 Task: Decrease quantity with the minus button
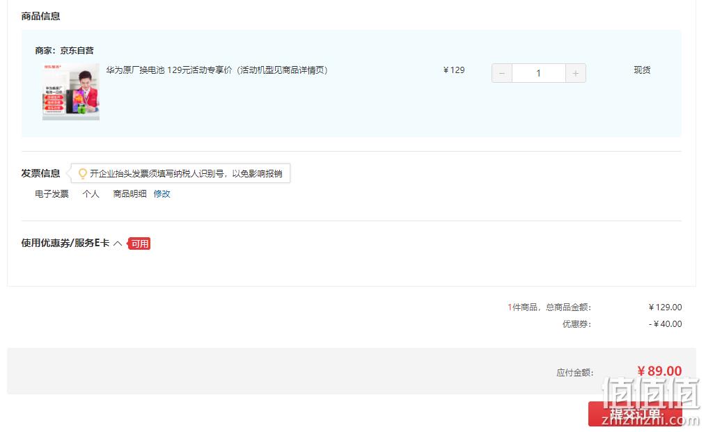pos(501,73)
